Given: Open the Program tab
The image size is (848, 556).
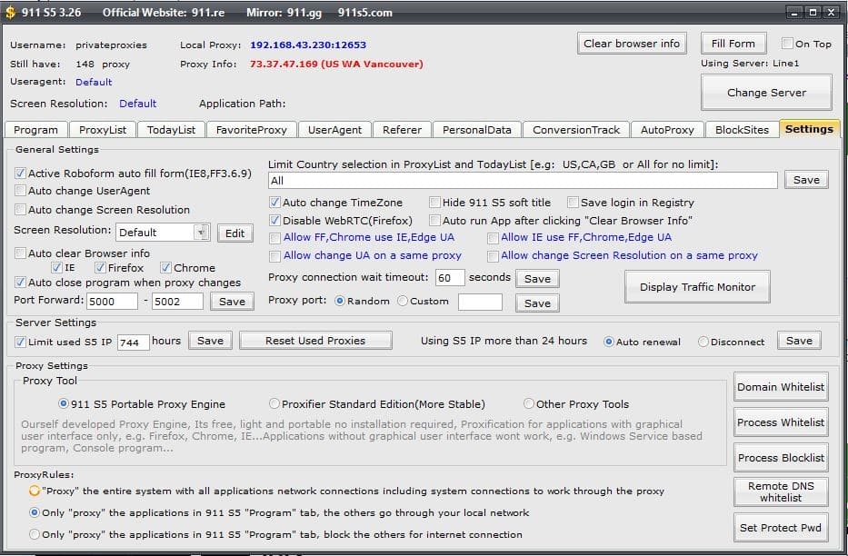Looking at the screenshot, I should click(x=35, y=130).
